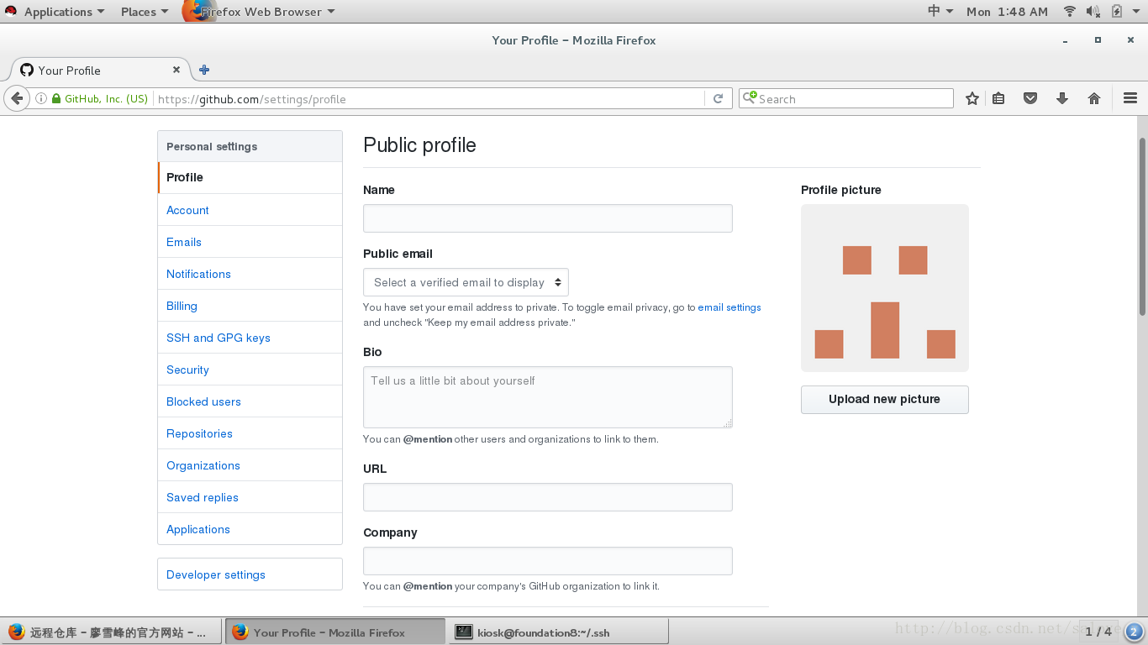Click Upload new picture button

[x=884, y=399]
